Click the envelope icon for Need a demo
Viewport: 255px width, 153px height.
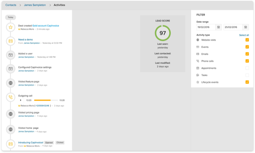pyautogui.click(x=10, y=41)
